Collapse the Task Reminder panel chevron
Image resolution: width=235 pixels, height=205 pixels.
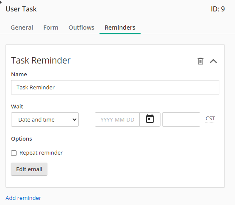(213, 61)
